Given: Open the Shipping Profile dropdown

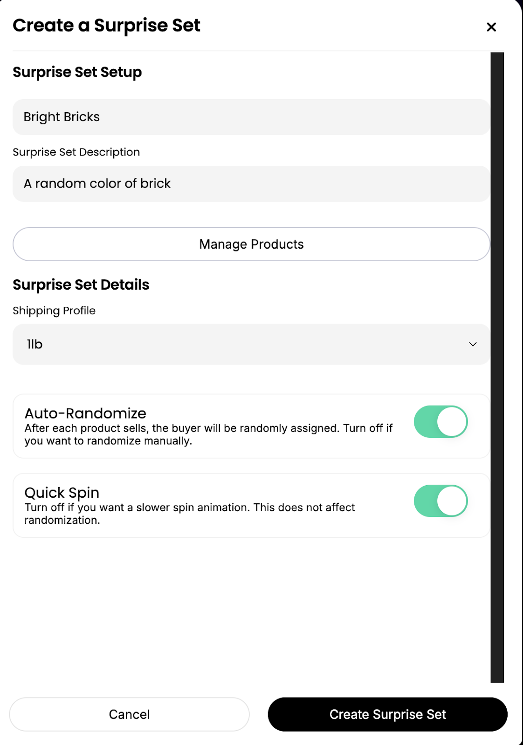Looking at the screenshot, I should (x=251, y=344).
